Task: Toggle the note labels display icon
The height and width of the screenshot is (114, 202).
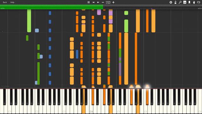Action: (185, 2)
